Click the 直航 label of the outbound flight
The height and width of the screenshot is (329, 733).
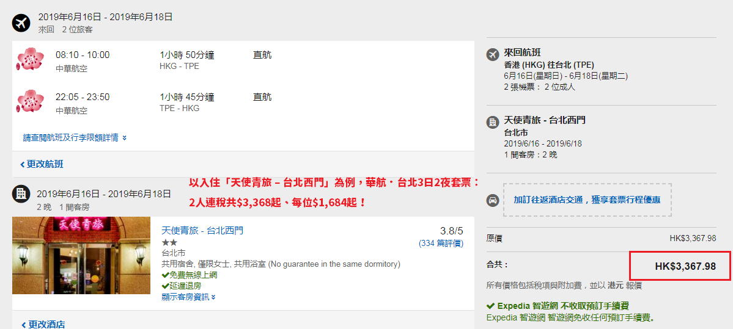point(262,55)
